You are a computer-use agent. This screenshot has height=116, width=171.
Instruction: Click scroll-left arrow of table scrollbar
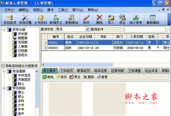(44, 64)
